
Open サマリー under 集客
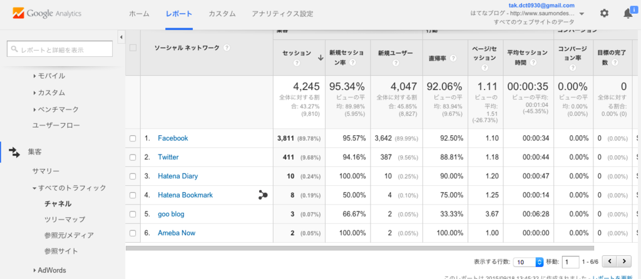tap(46, 171)
